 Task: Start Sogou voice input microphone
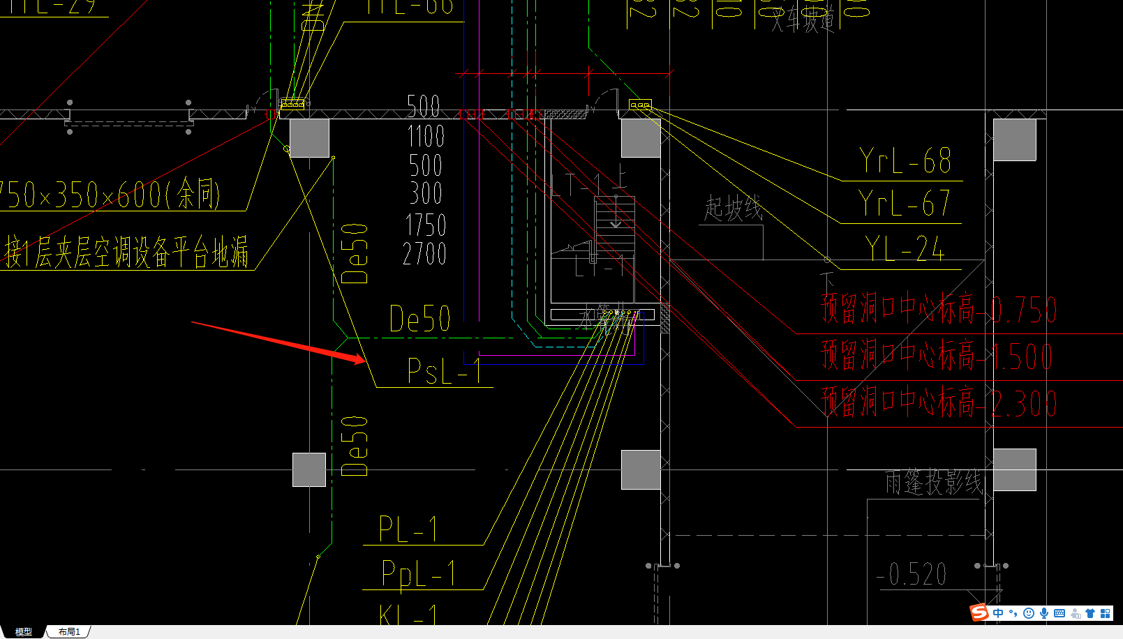tap(1043, 613)
